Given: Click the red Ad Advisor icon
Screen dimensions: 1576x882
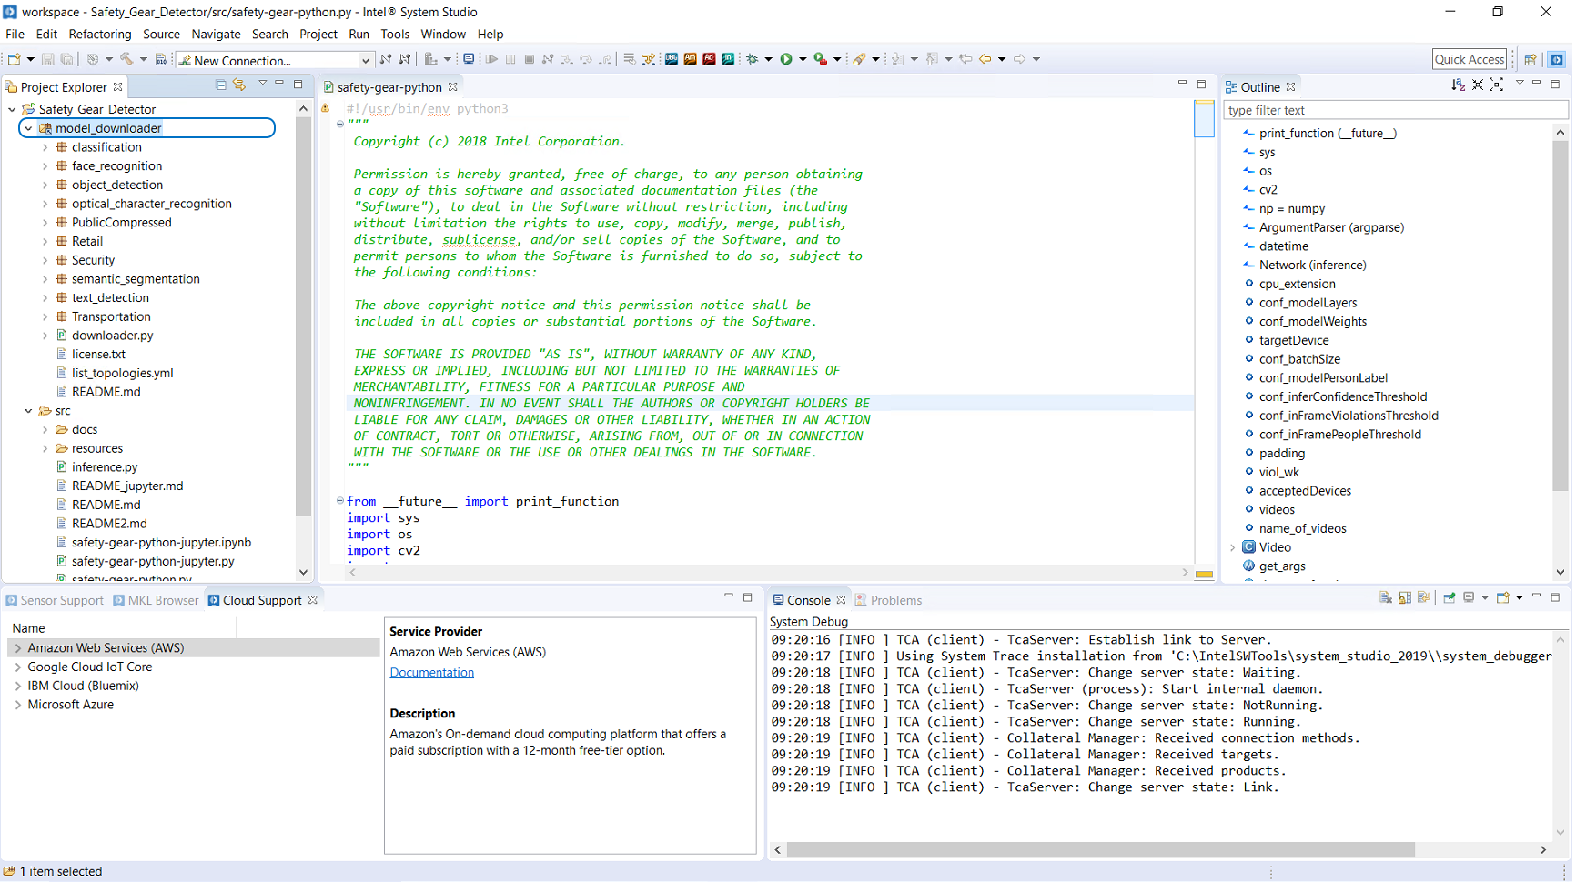Looking at the screenshot, I should (x=709, y=59).
